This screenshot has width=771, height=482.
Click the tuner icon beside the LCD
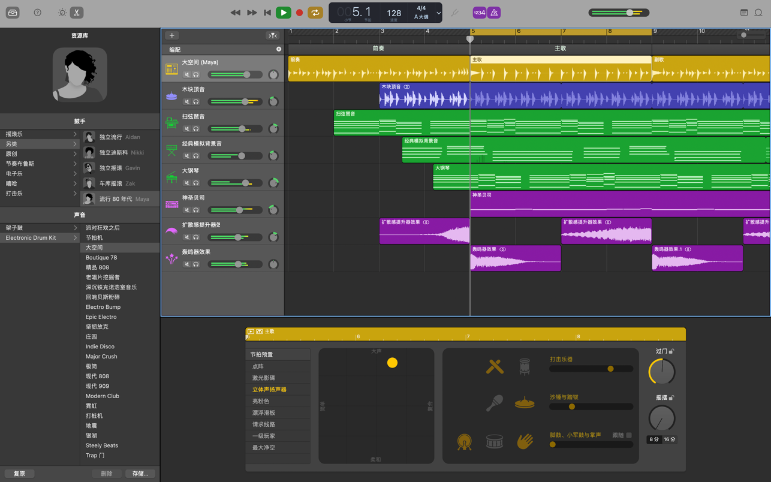454,13
